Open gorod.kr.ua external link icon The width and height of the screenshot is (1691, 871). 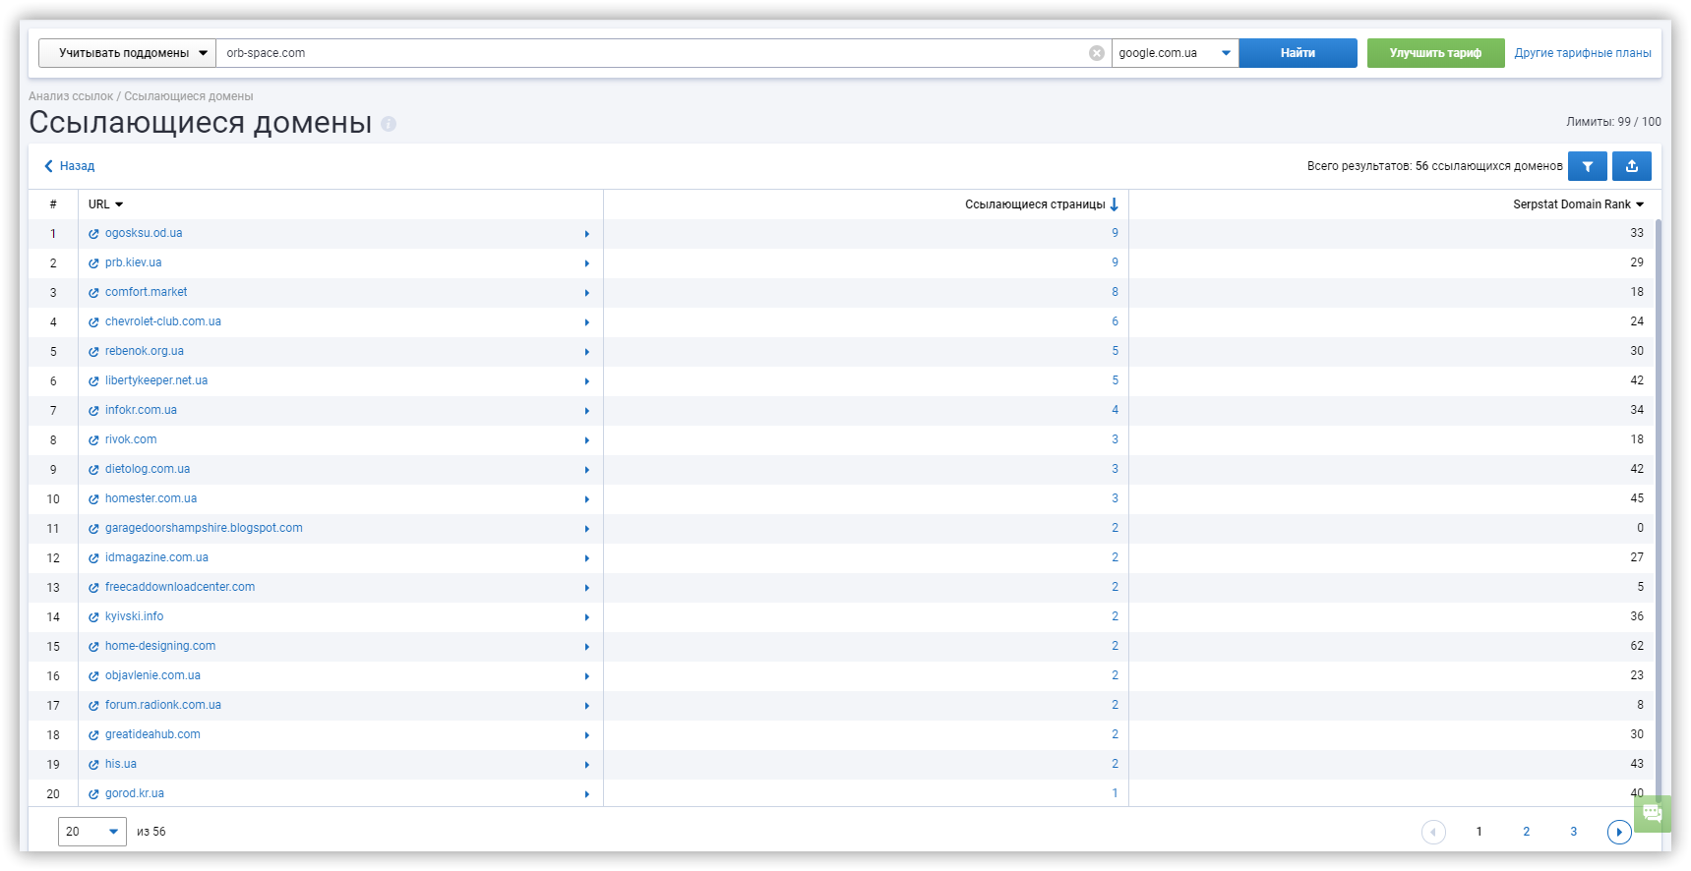click(x=93, y=794)
